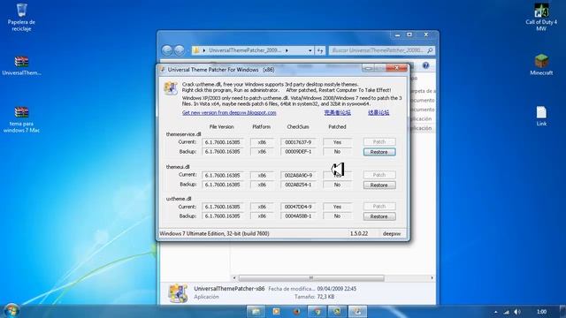Click the UniversalThemePatcher_2009 breadcrumb in address bar
The image size is (566, 318).
point(245,50)
